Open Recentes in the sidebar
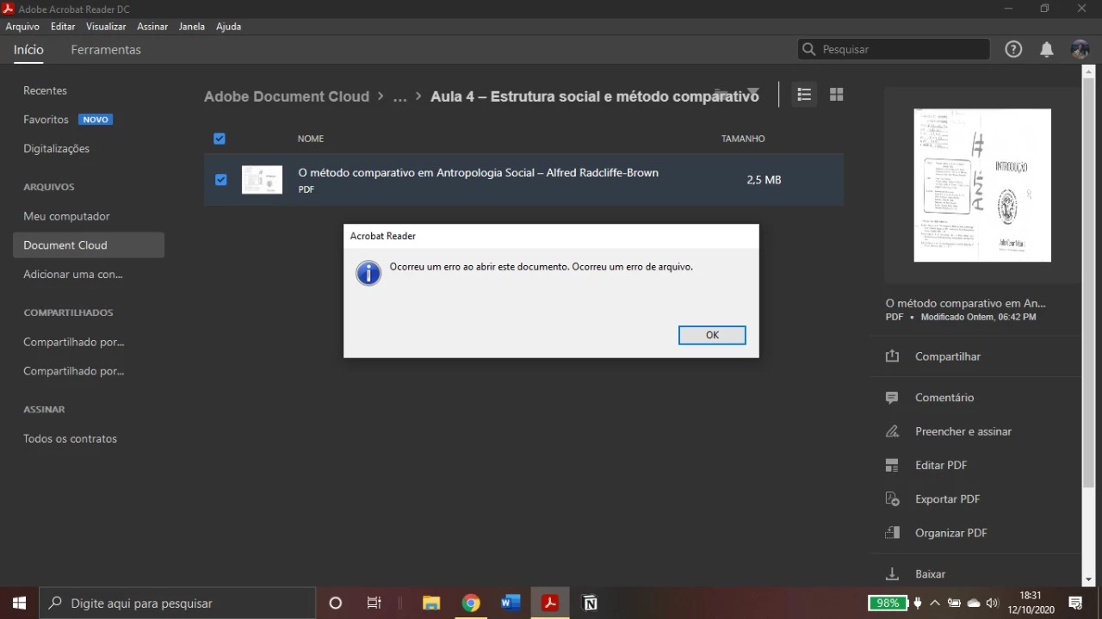Viewport: 1102px width, 619px height. point(45,90)
